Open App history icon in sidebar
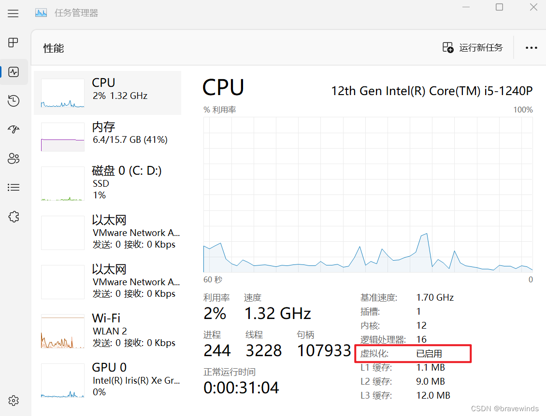546x416 pixels. click(13, 101)
